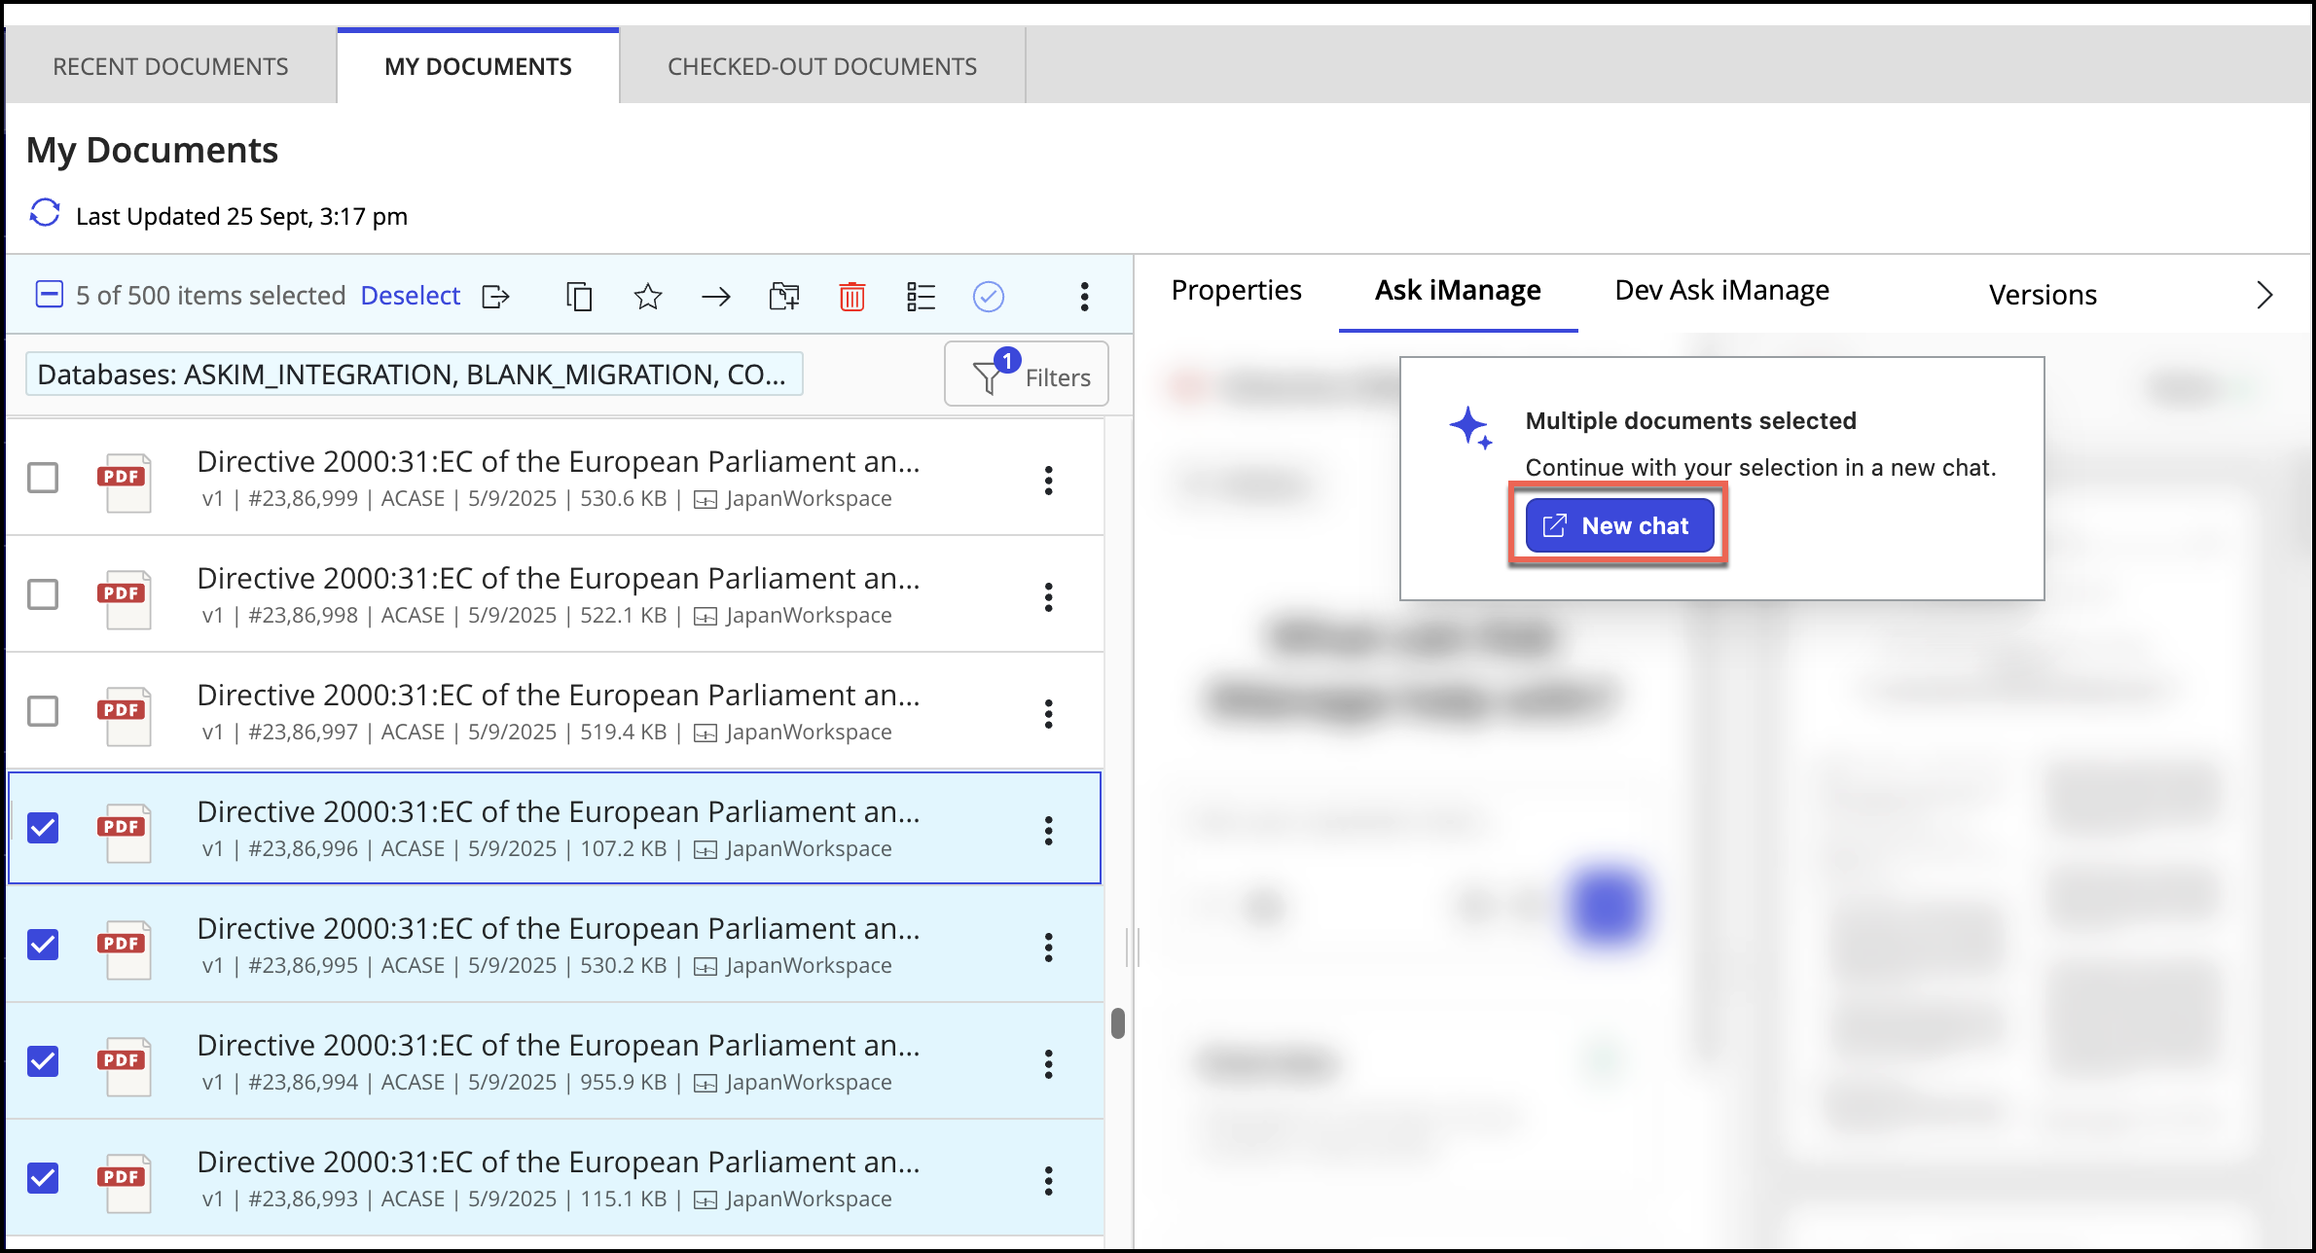Uncheck the document #23,86,996 checkbox

pos(43,828)
